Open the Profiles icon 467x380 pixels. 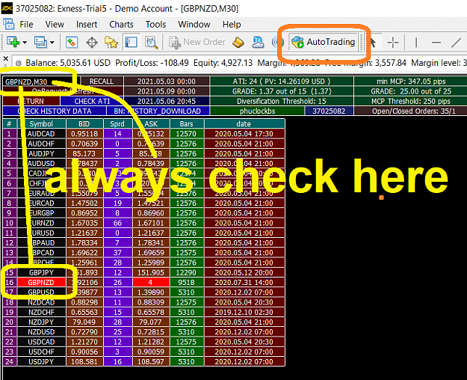(40, 42)
